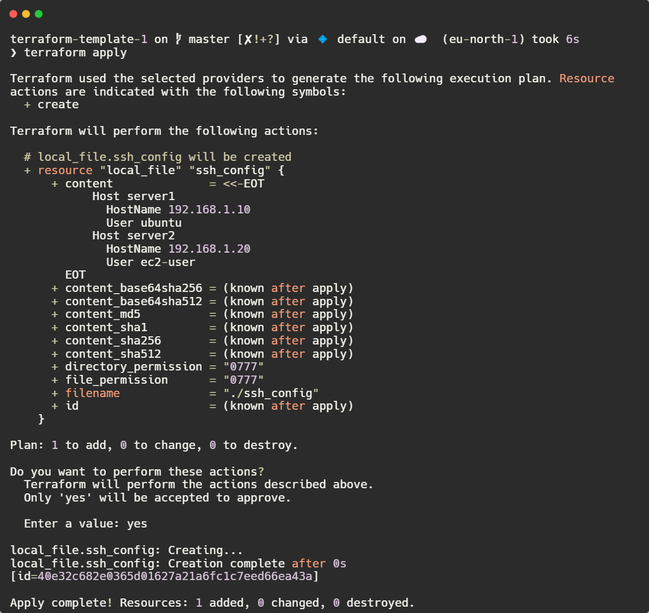Click the 'terraform apply' command text
Image resolution: width=649 pixels, height=613 pixels.
75,53
